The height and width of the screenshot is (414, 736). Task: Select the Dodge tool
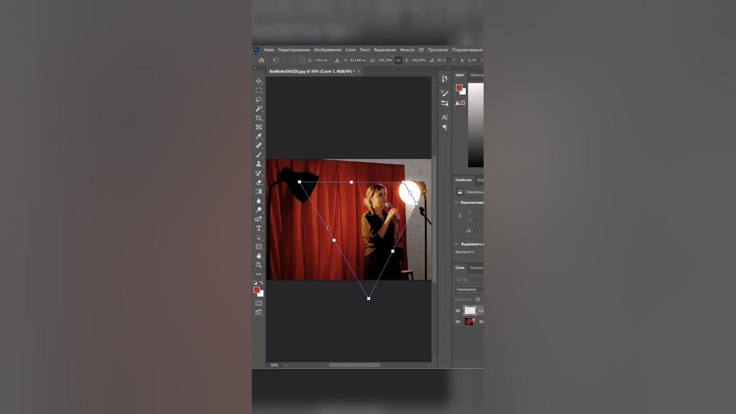point(259,210)
